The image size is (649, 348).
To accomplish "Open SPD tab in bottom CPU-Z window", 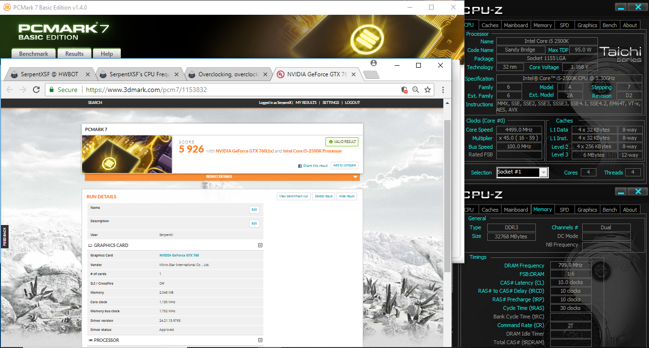I will (565, 210).
